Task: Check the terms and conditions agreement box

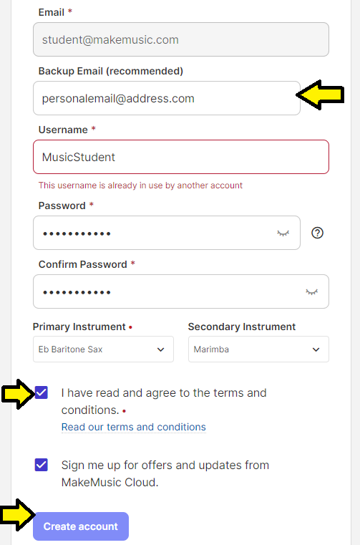Action: (42, 392)
